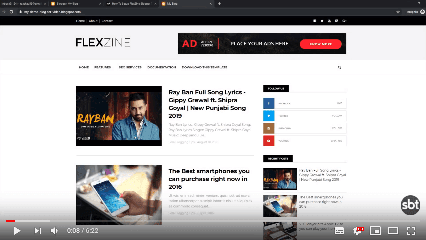Open Instagram icon in top bar
Image resolution: width=426 pixels, height=240 pixels.
click(337, 21)
